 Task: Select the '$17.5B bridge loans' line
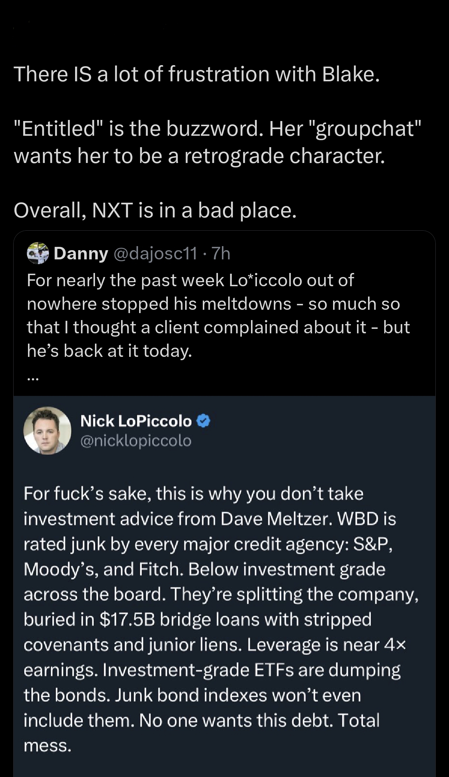click(198, 619)
